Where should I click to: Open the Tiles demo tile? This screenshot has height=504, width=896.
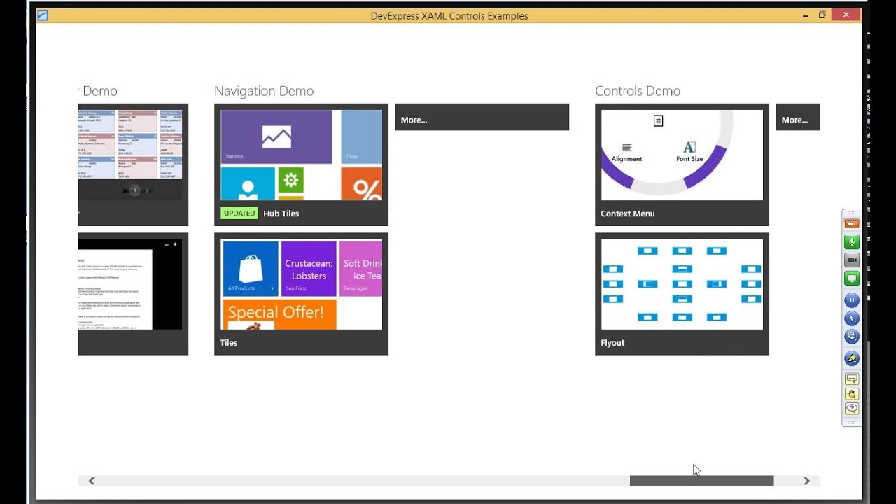coord(301,294)
